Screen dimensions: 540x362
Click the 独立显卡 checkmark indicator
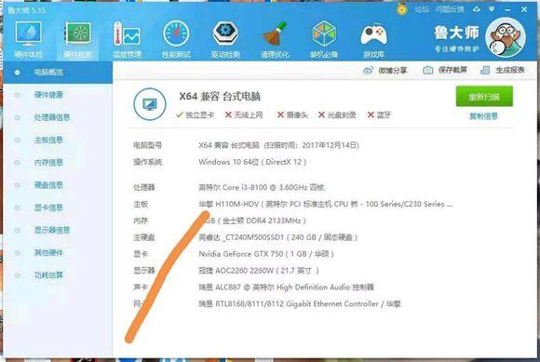(195, 115)
